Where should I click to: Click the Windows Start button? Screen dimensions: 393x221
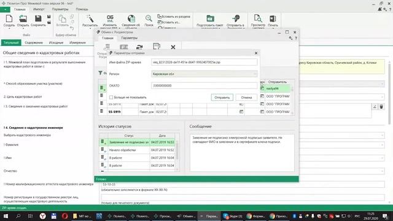(6, 216)
